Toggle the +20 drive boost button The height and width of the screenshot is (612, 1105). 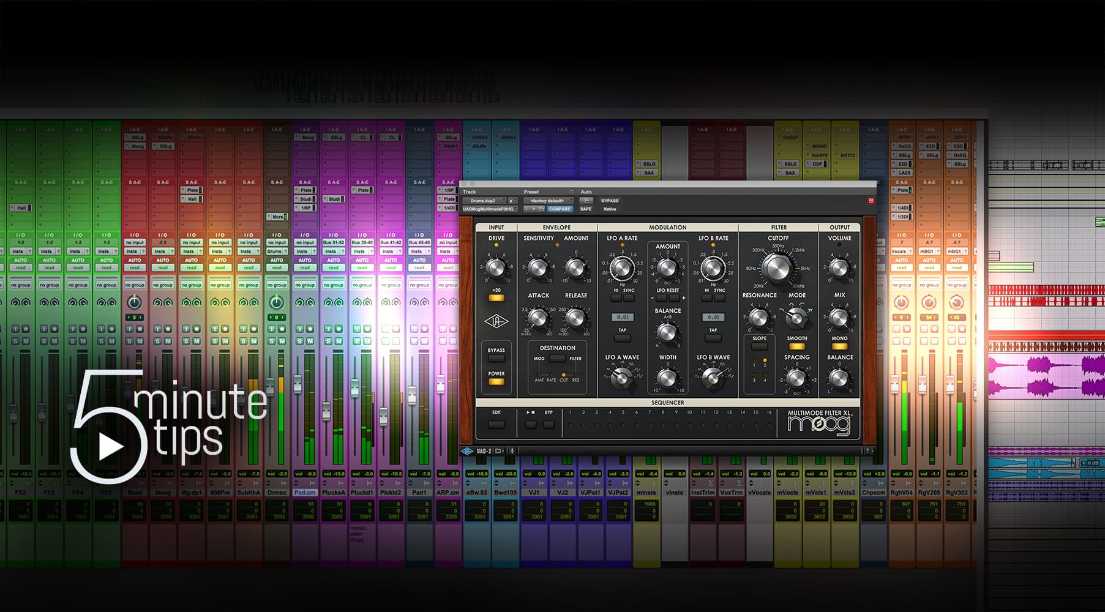496,298
